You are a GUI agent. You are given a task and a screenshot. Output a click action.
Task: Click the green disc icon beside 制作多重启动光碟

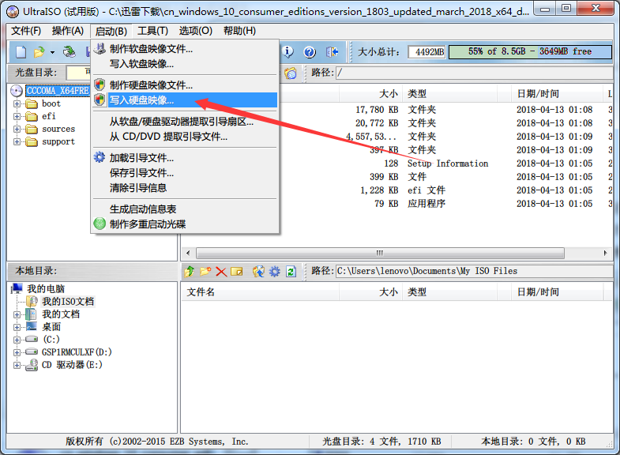[100, 224]
